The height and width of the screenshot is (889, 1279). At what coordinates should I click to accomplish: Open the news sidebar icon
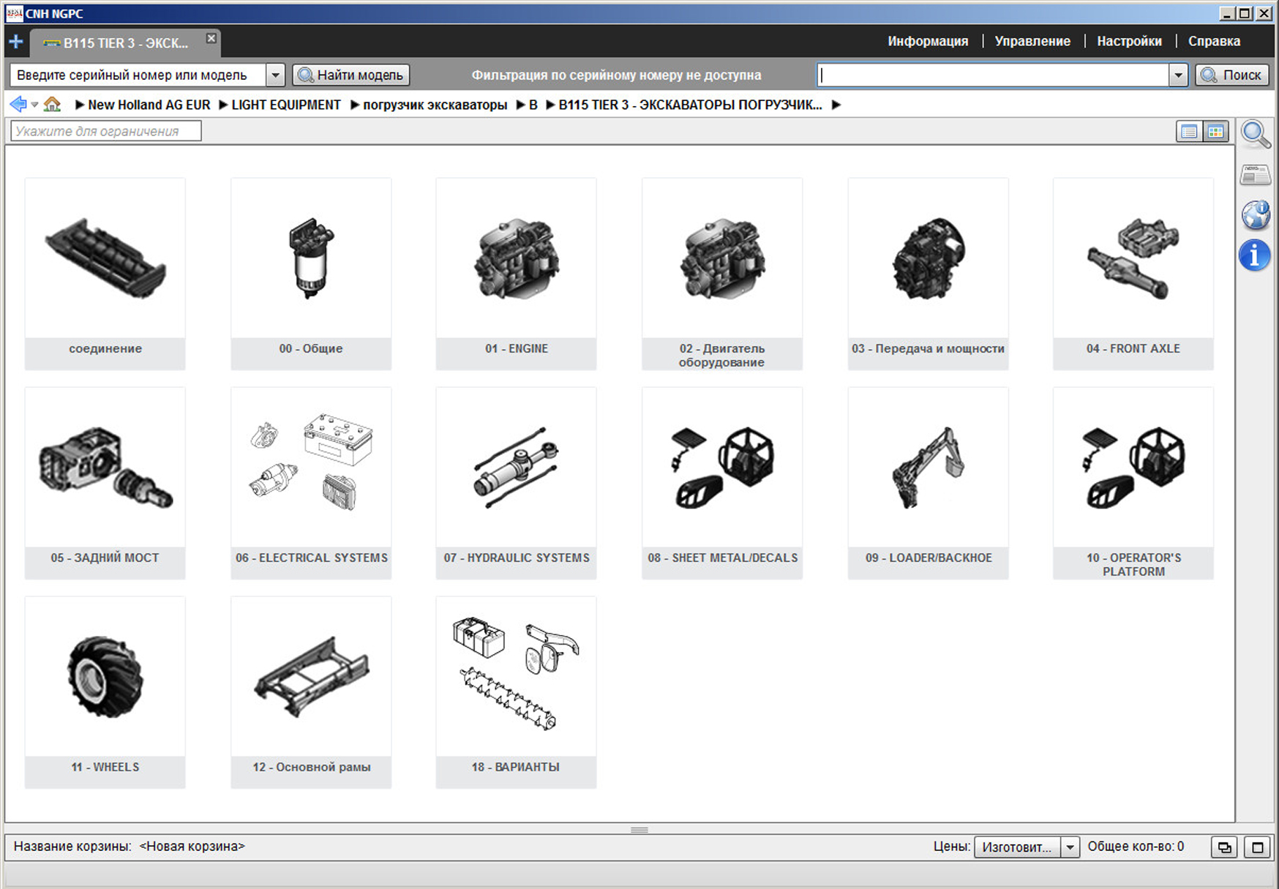pos(1255,174)
